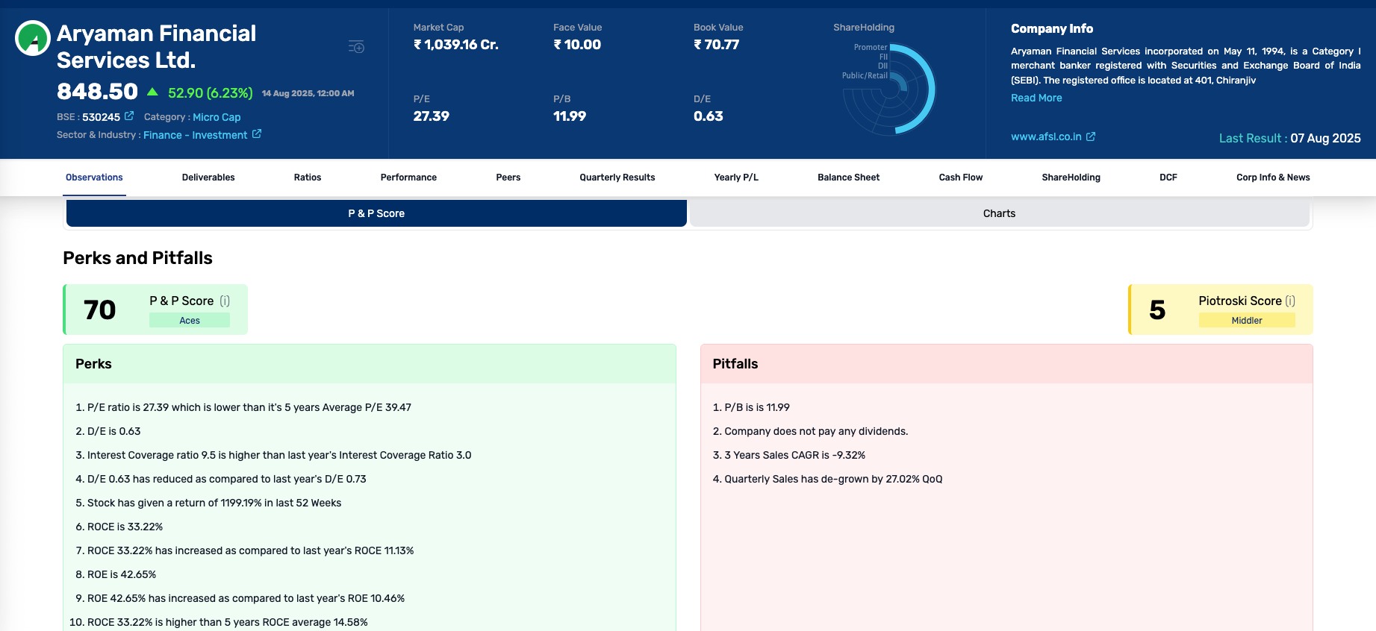Click P/E value 27.39 in header
The width and height of the screenshot is (1376, 631).
point(432,116)
